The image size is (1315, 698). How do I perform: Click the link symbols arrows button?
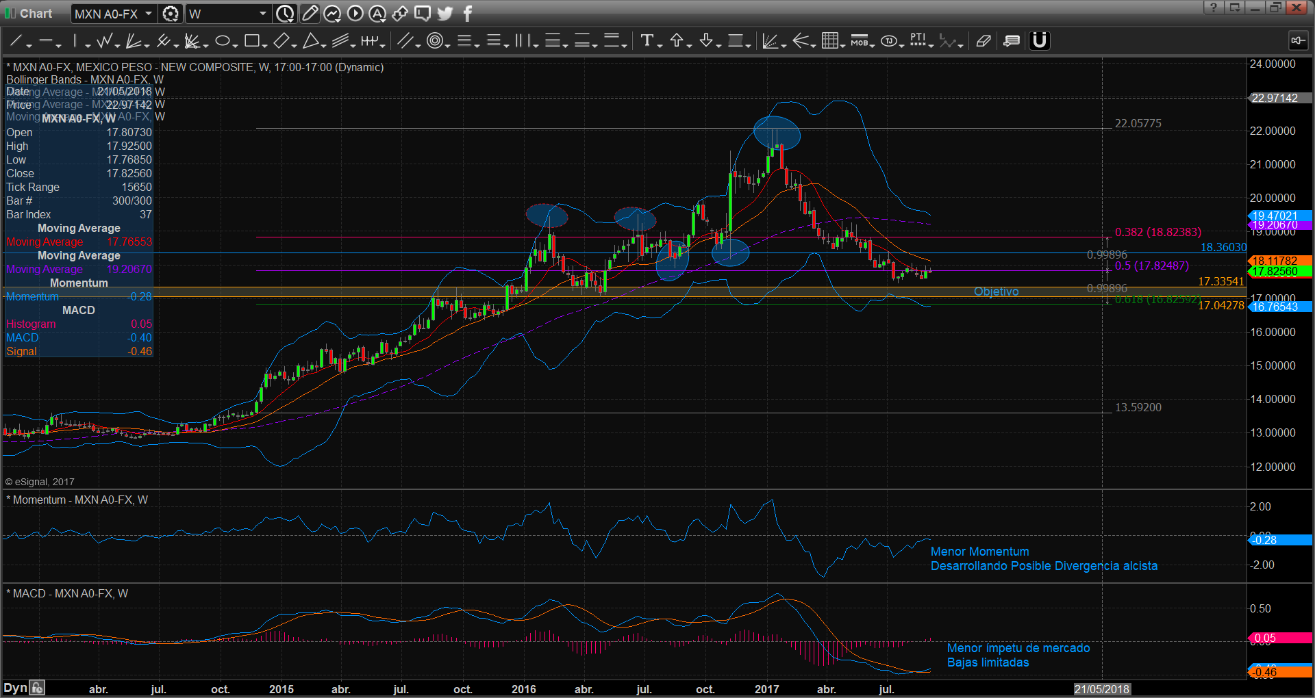coord(400,13)
